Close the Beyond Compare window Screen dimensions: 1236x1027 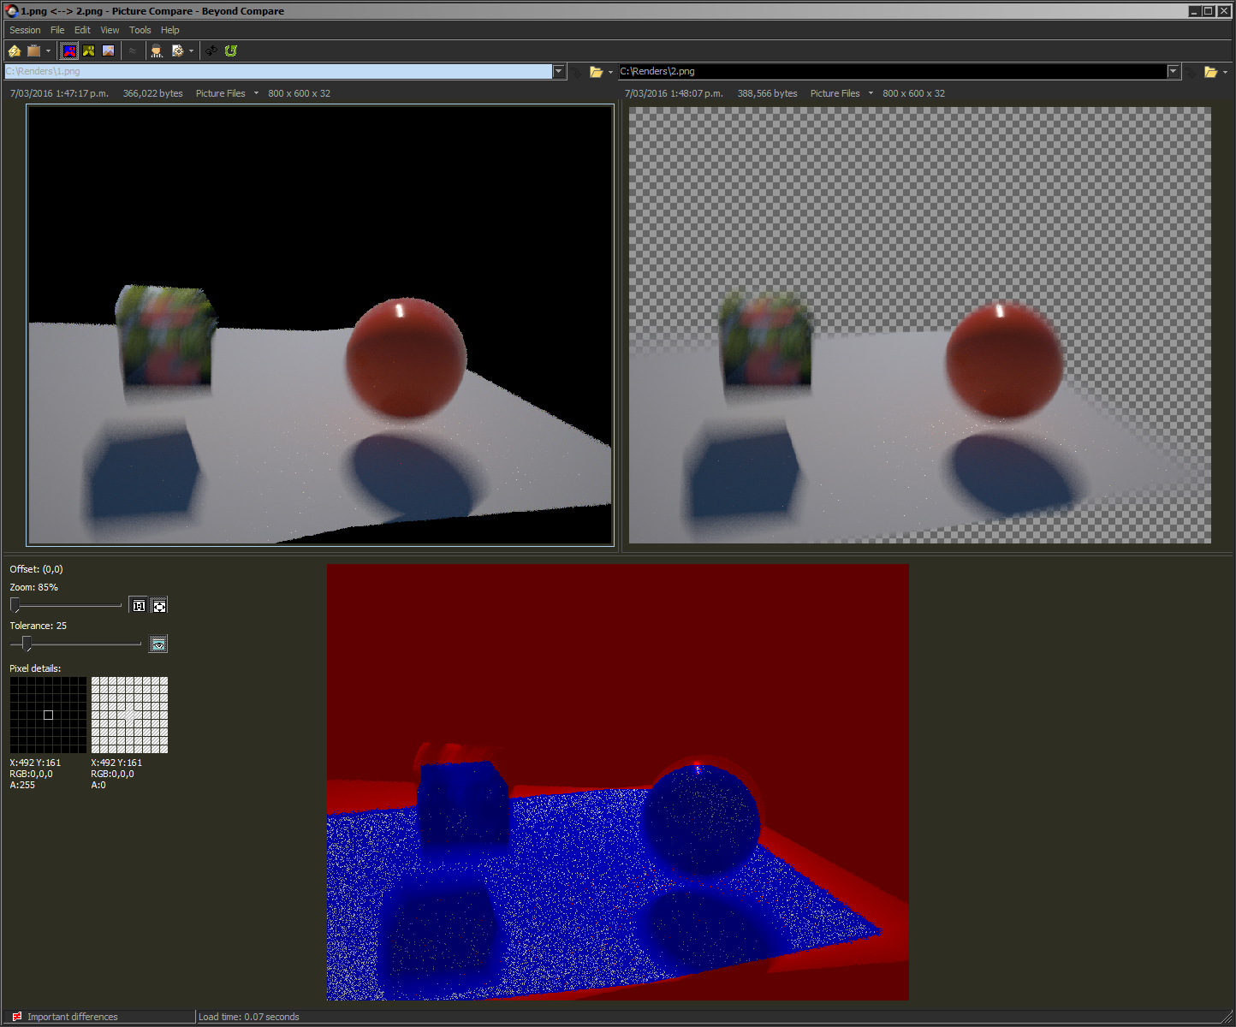[x=1222, y=11]
